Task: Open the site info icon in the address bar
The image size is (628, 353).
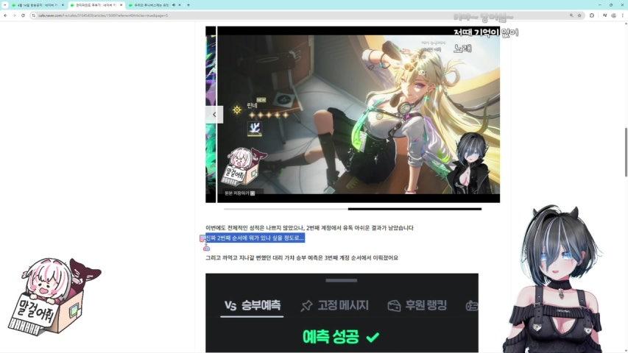Action: 34,15
